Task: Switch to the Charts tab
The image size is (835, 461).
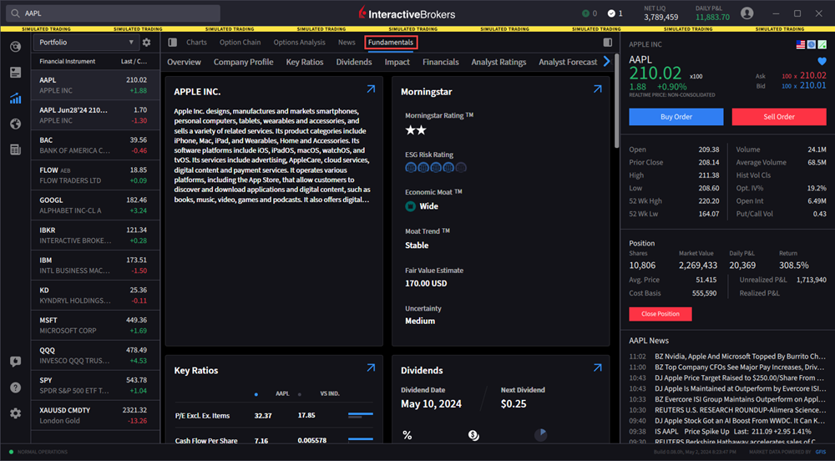Action: [196, 42]
